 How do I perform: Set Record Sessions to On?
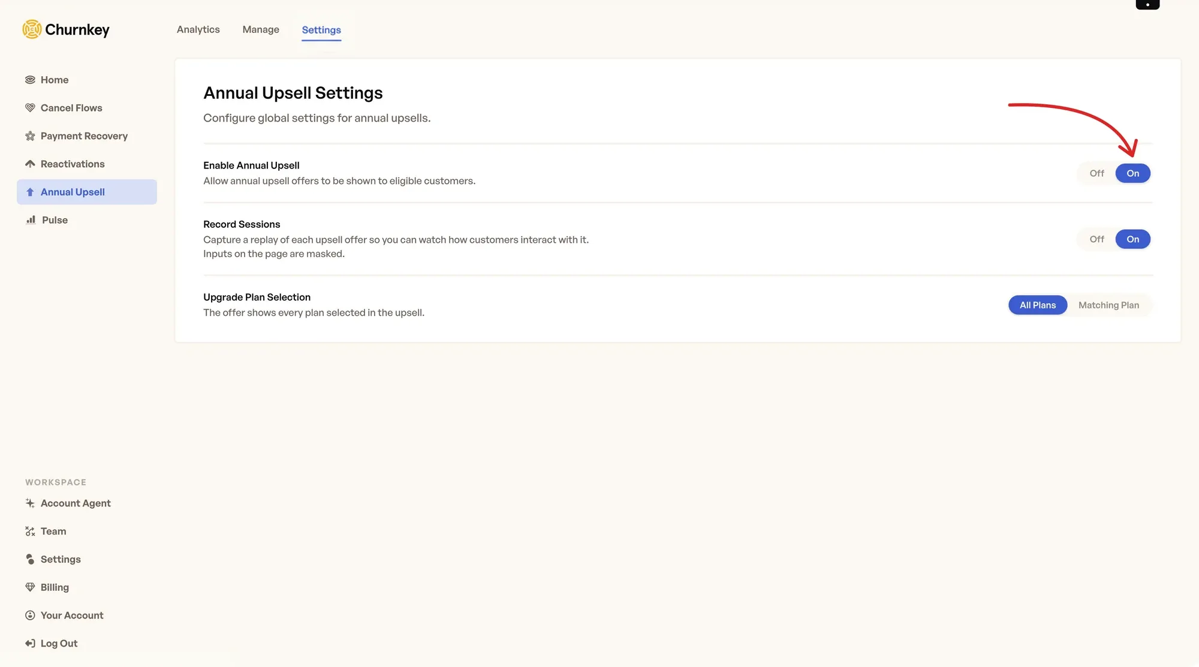tap(1132, 239)
